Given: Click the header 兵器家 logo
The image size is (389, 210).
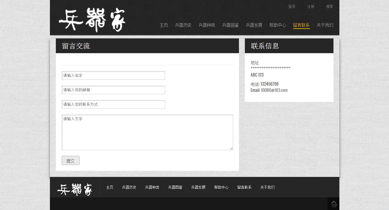Looking at the screenshot, I should pyautogui.click(x=92, y=20).
